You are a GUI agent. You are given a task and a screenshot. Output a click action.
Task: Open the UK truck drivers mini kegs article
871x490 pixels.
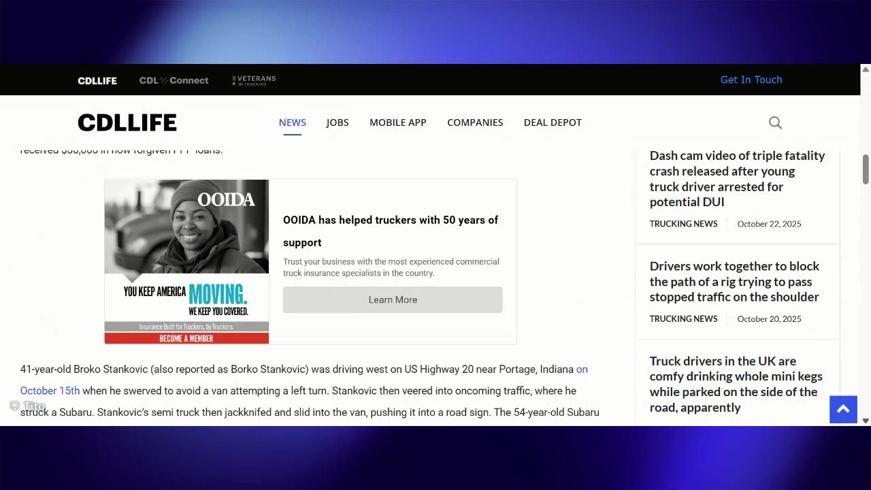coord(736,384)
